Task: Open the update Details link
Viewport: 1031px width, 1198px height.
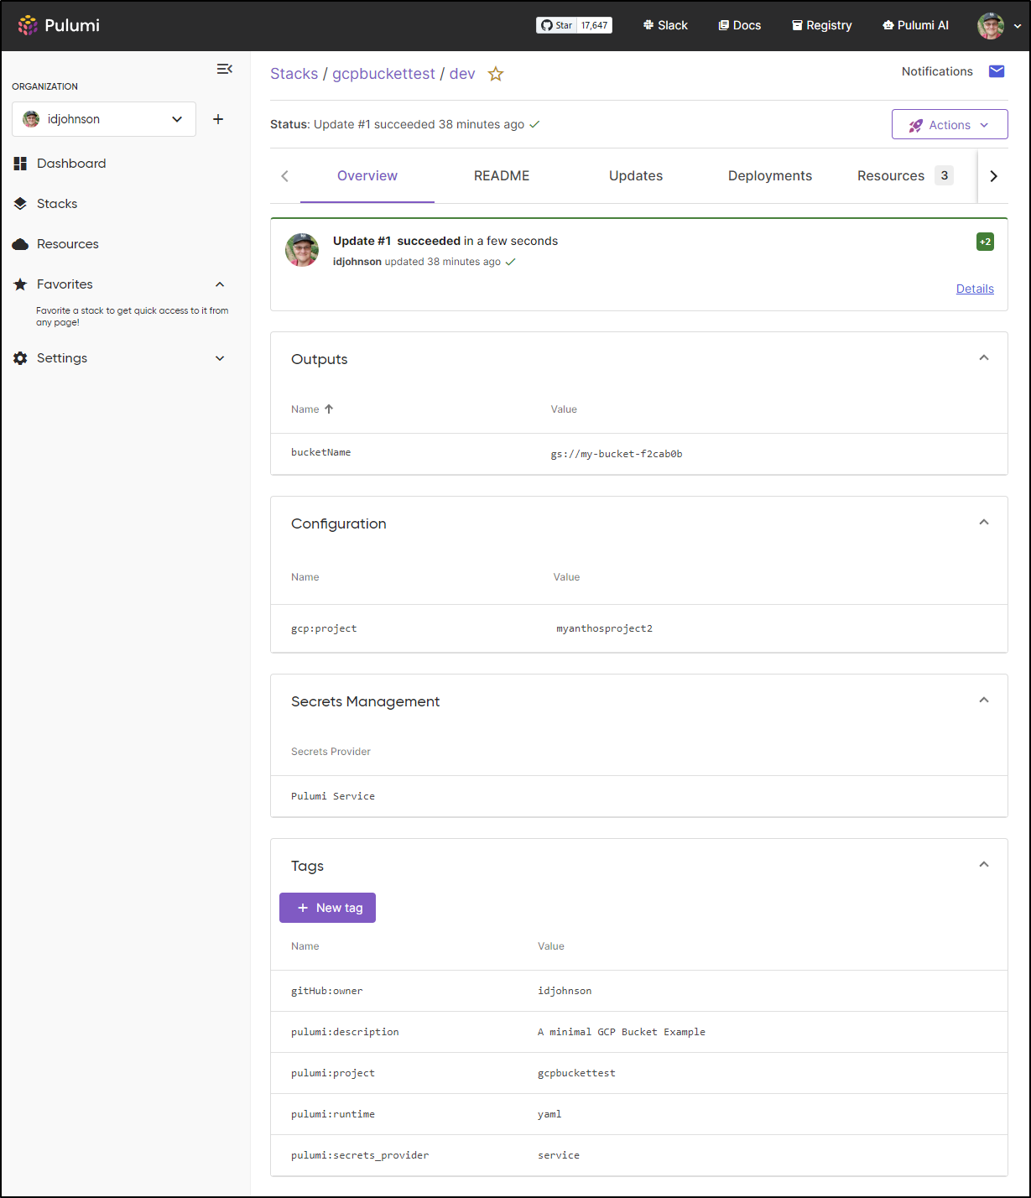Action: click(975, 289)
